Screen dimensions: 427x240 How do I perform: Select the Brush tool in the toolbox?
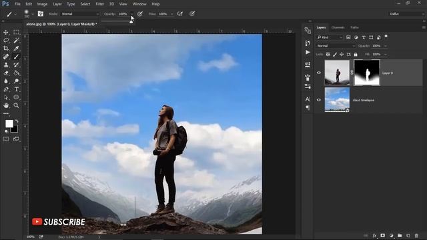point(16,57)
